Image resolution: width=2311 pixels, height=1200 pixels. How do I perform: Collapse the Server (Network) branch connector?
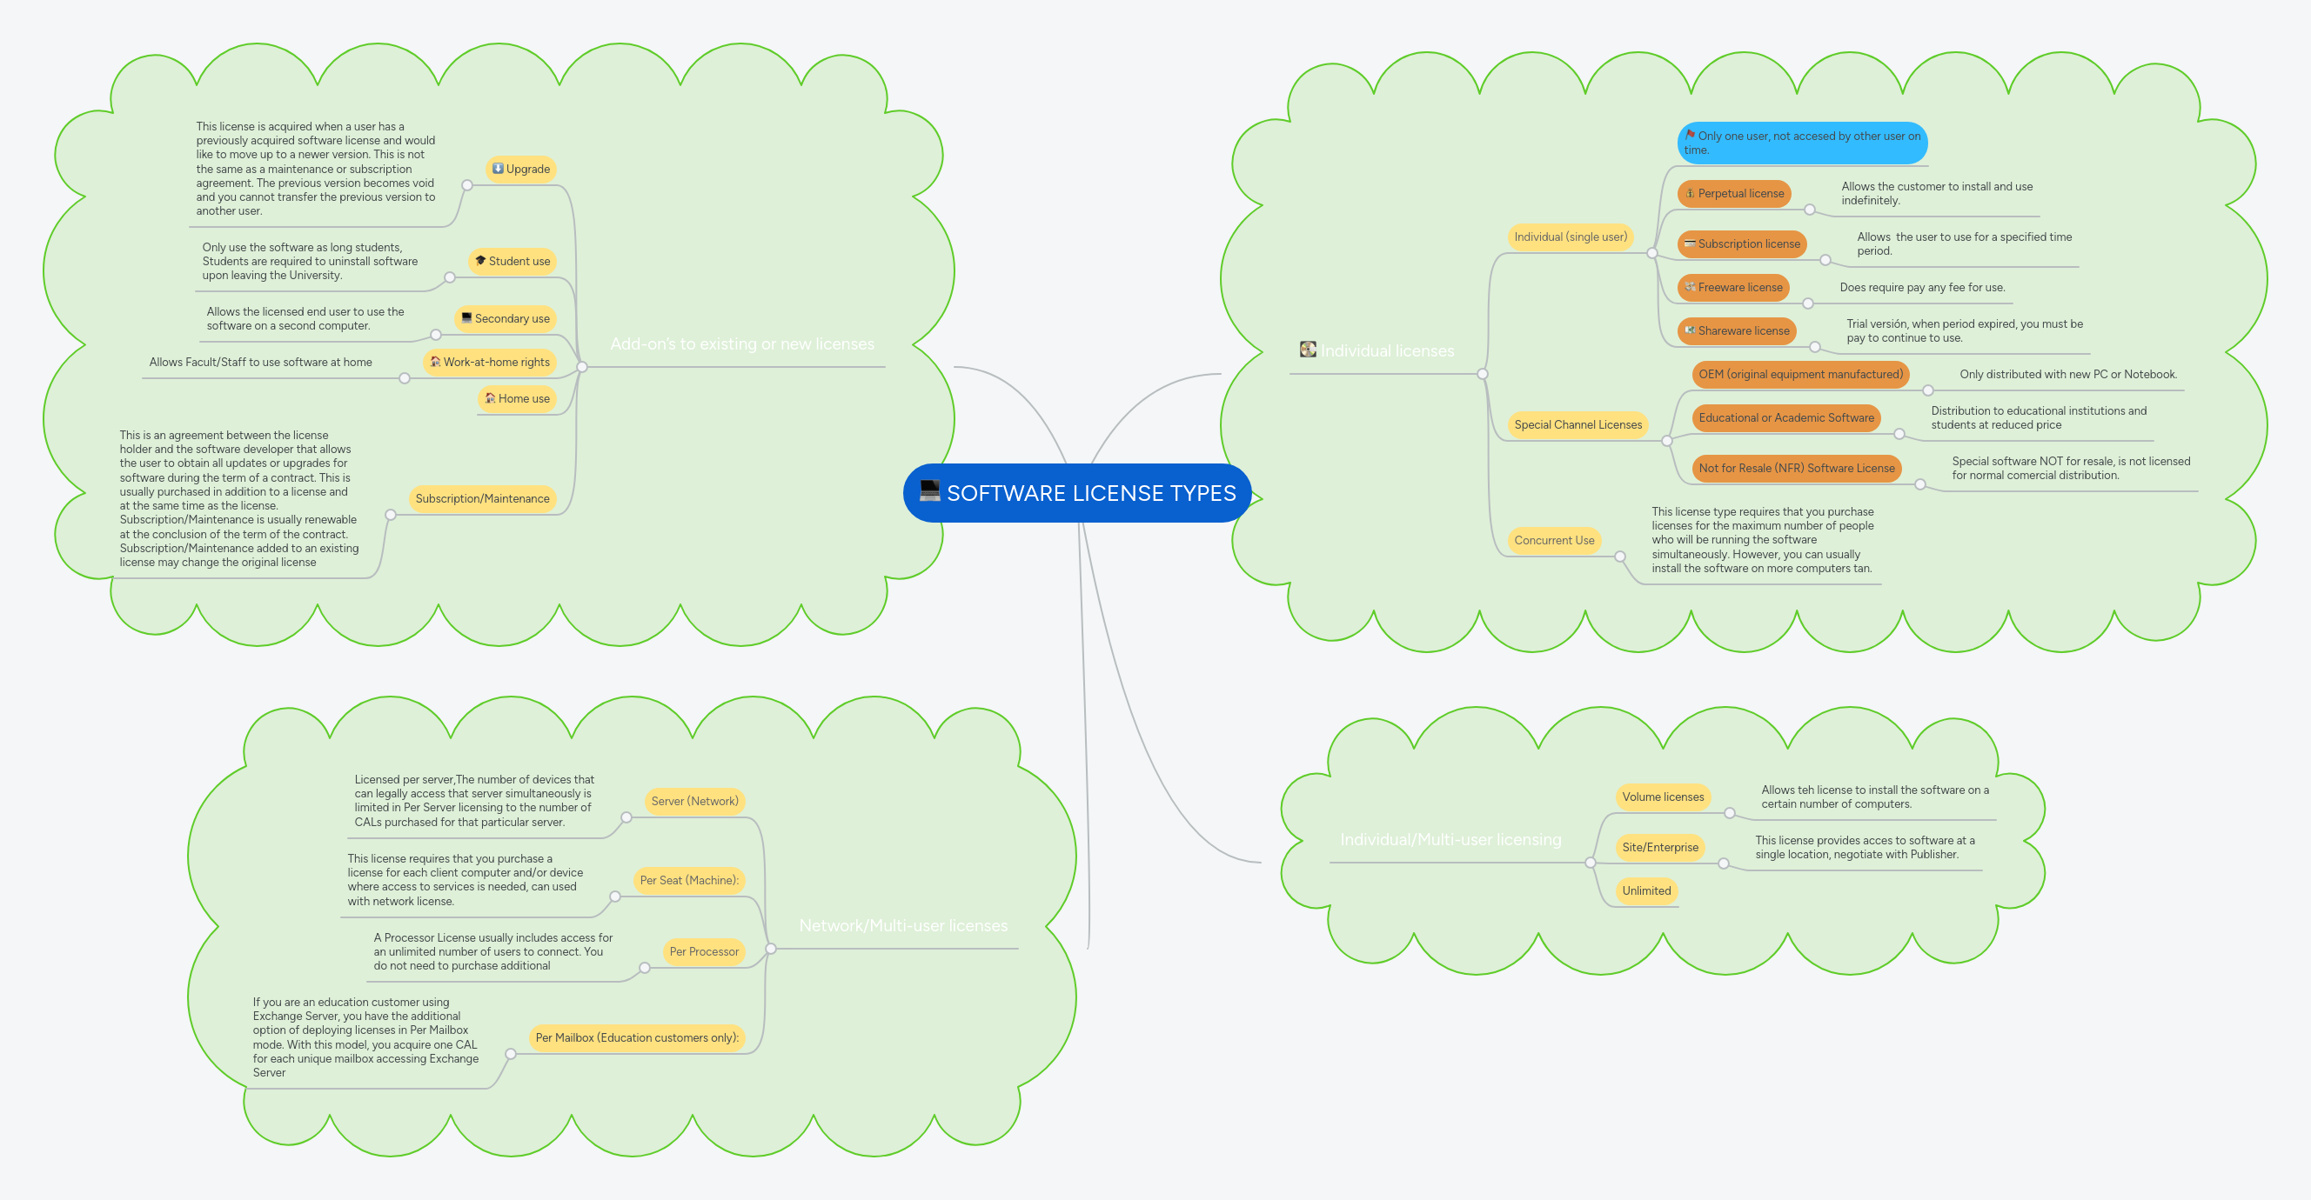(626, 817)
